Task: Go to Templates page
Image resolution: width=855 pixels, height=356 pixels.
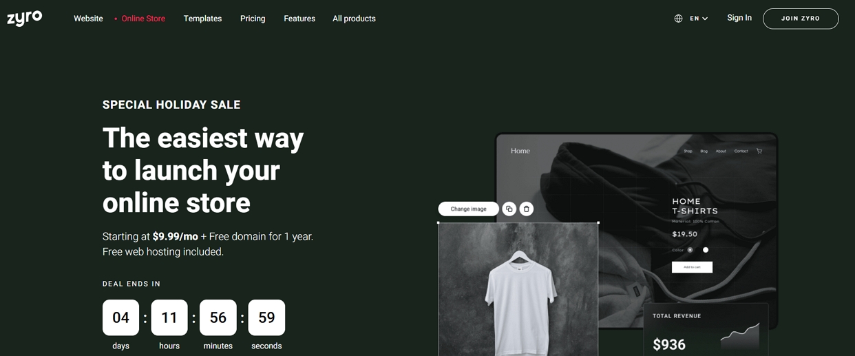Action: [202, 19]
